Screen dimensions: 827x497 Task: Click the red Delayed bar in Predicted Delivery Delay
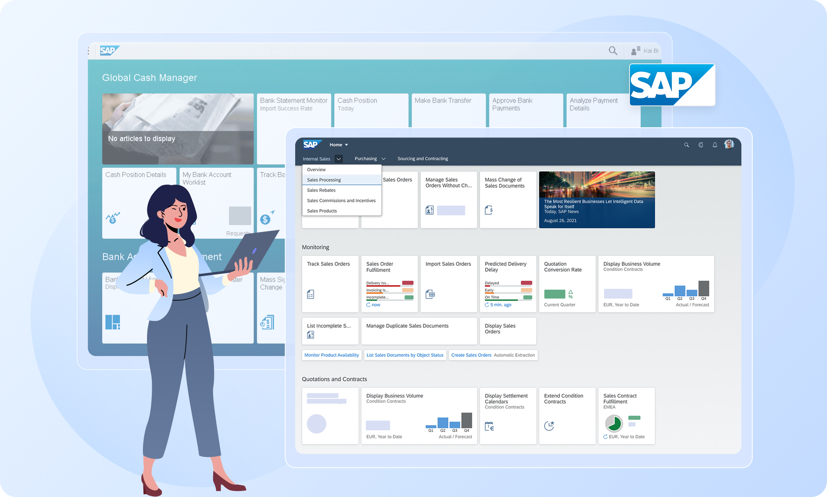click(x=526, y=283)
